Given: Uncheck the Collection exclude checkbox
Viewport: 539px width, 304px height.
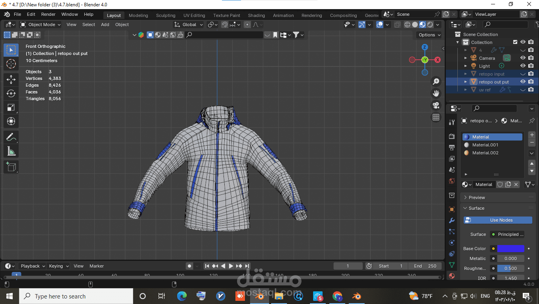Looking at the screenshot, I should pos(515,42).
